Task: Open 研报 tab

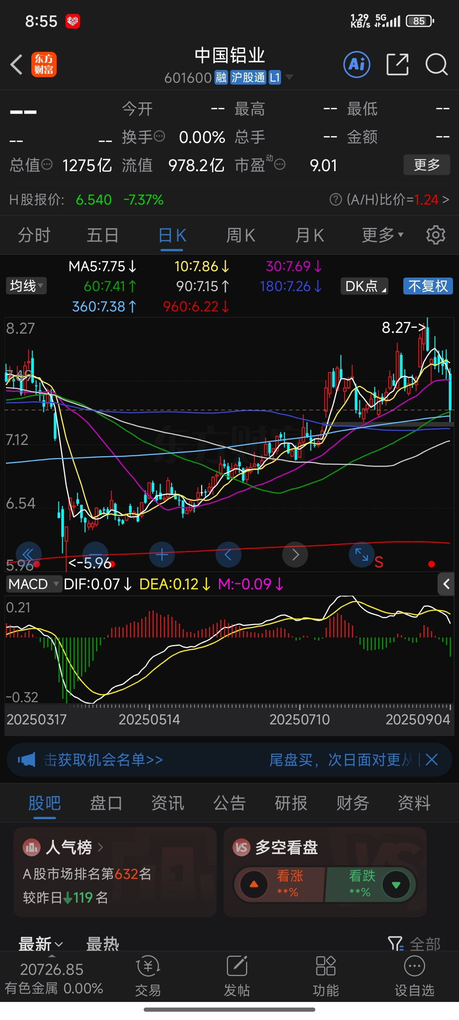Action: tap(291, 803)
